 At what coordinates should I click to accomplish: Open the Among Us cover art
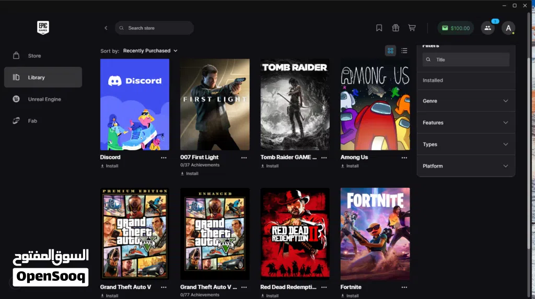[x=375, y=105]
